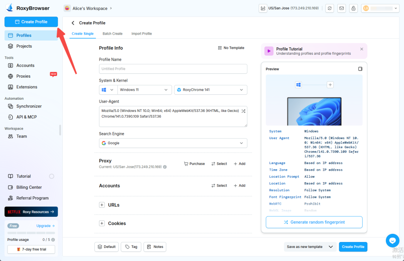Click the refresh icon in top bar
The width and height of the screenshot is (404, 261).
coord(329,8)
